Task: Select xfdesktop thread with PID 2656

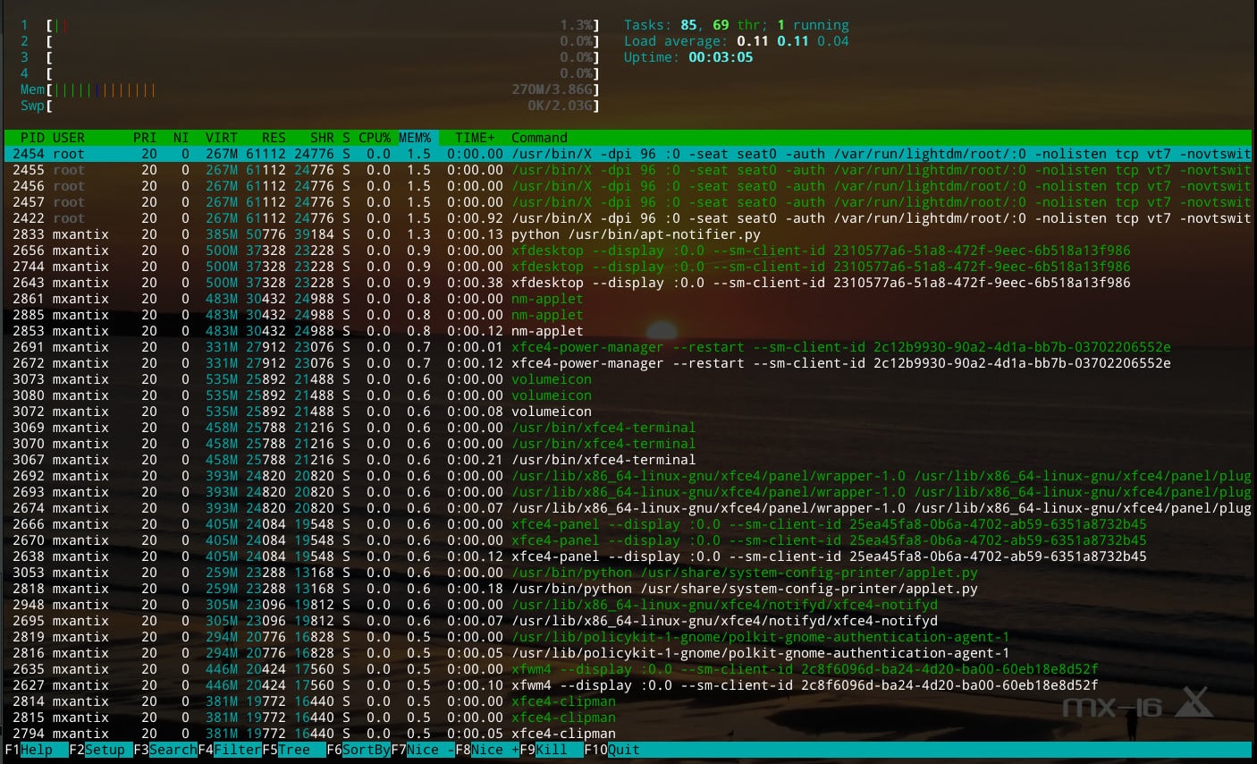Action: tap(628, 250)
